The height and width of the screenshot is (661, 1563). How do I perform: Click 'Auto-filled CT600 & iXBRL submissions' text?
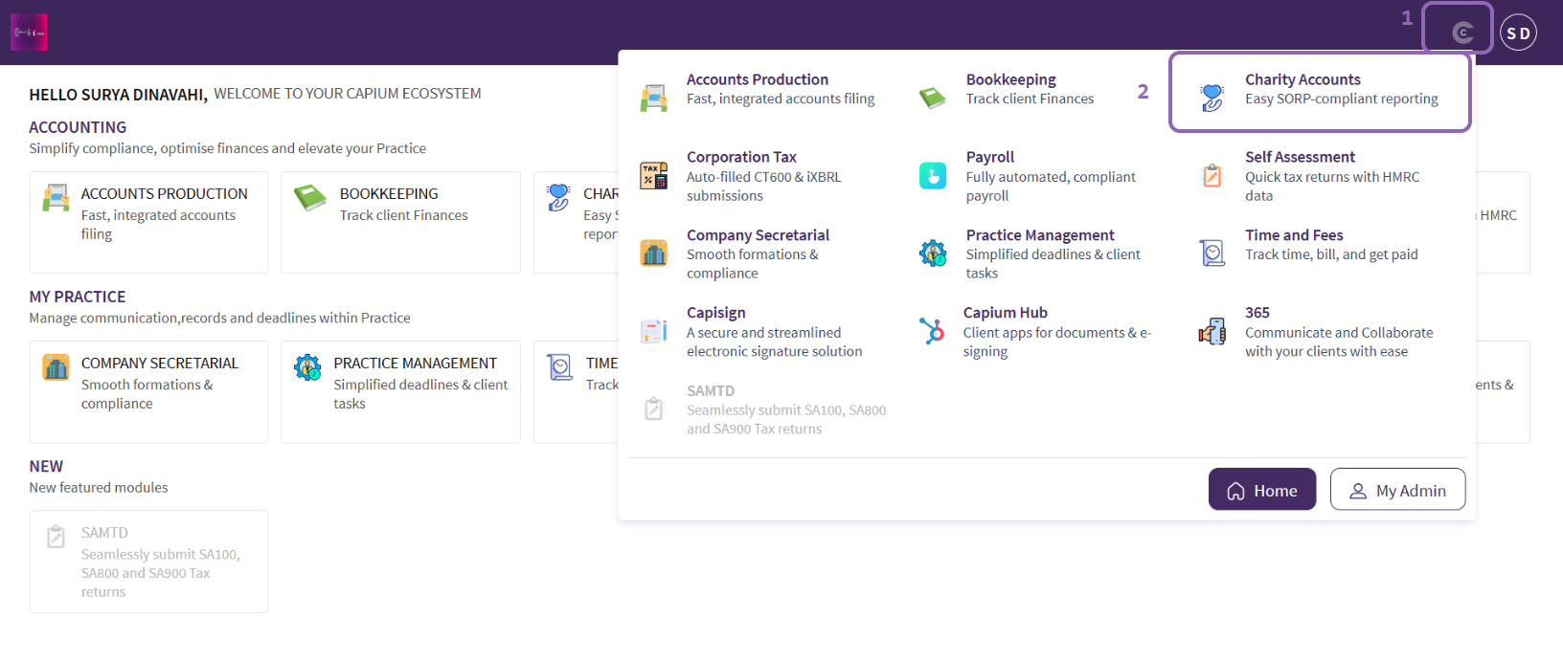(x=764, y=187)
